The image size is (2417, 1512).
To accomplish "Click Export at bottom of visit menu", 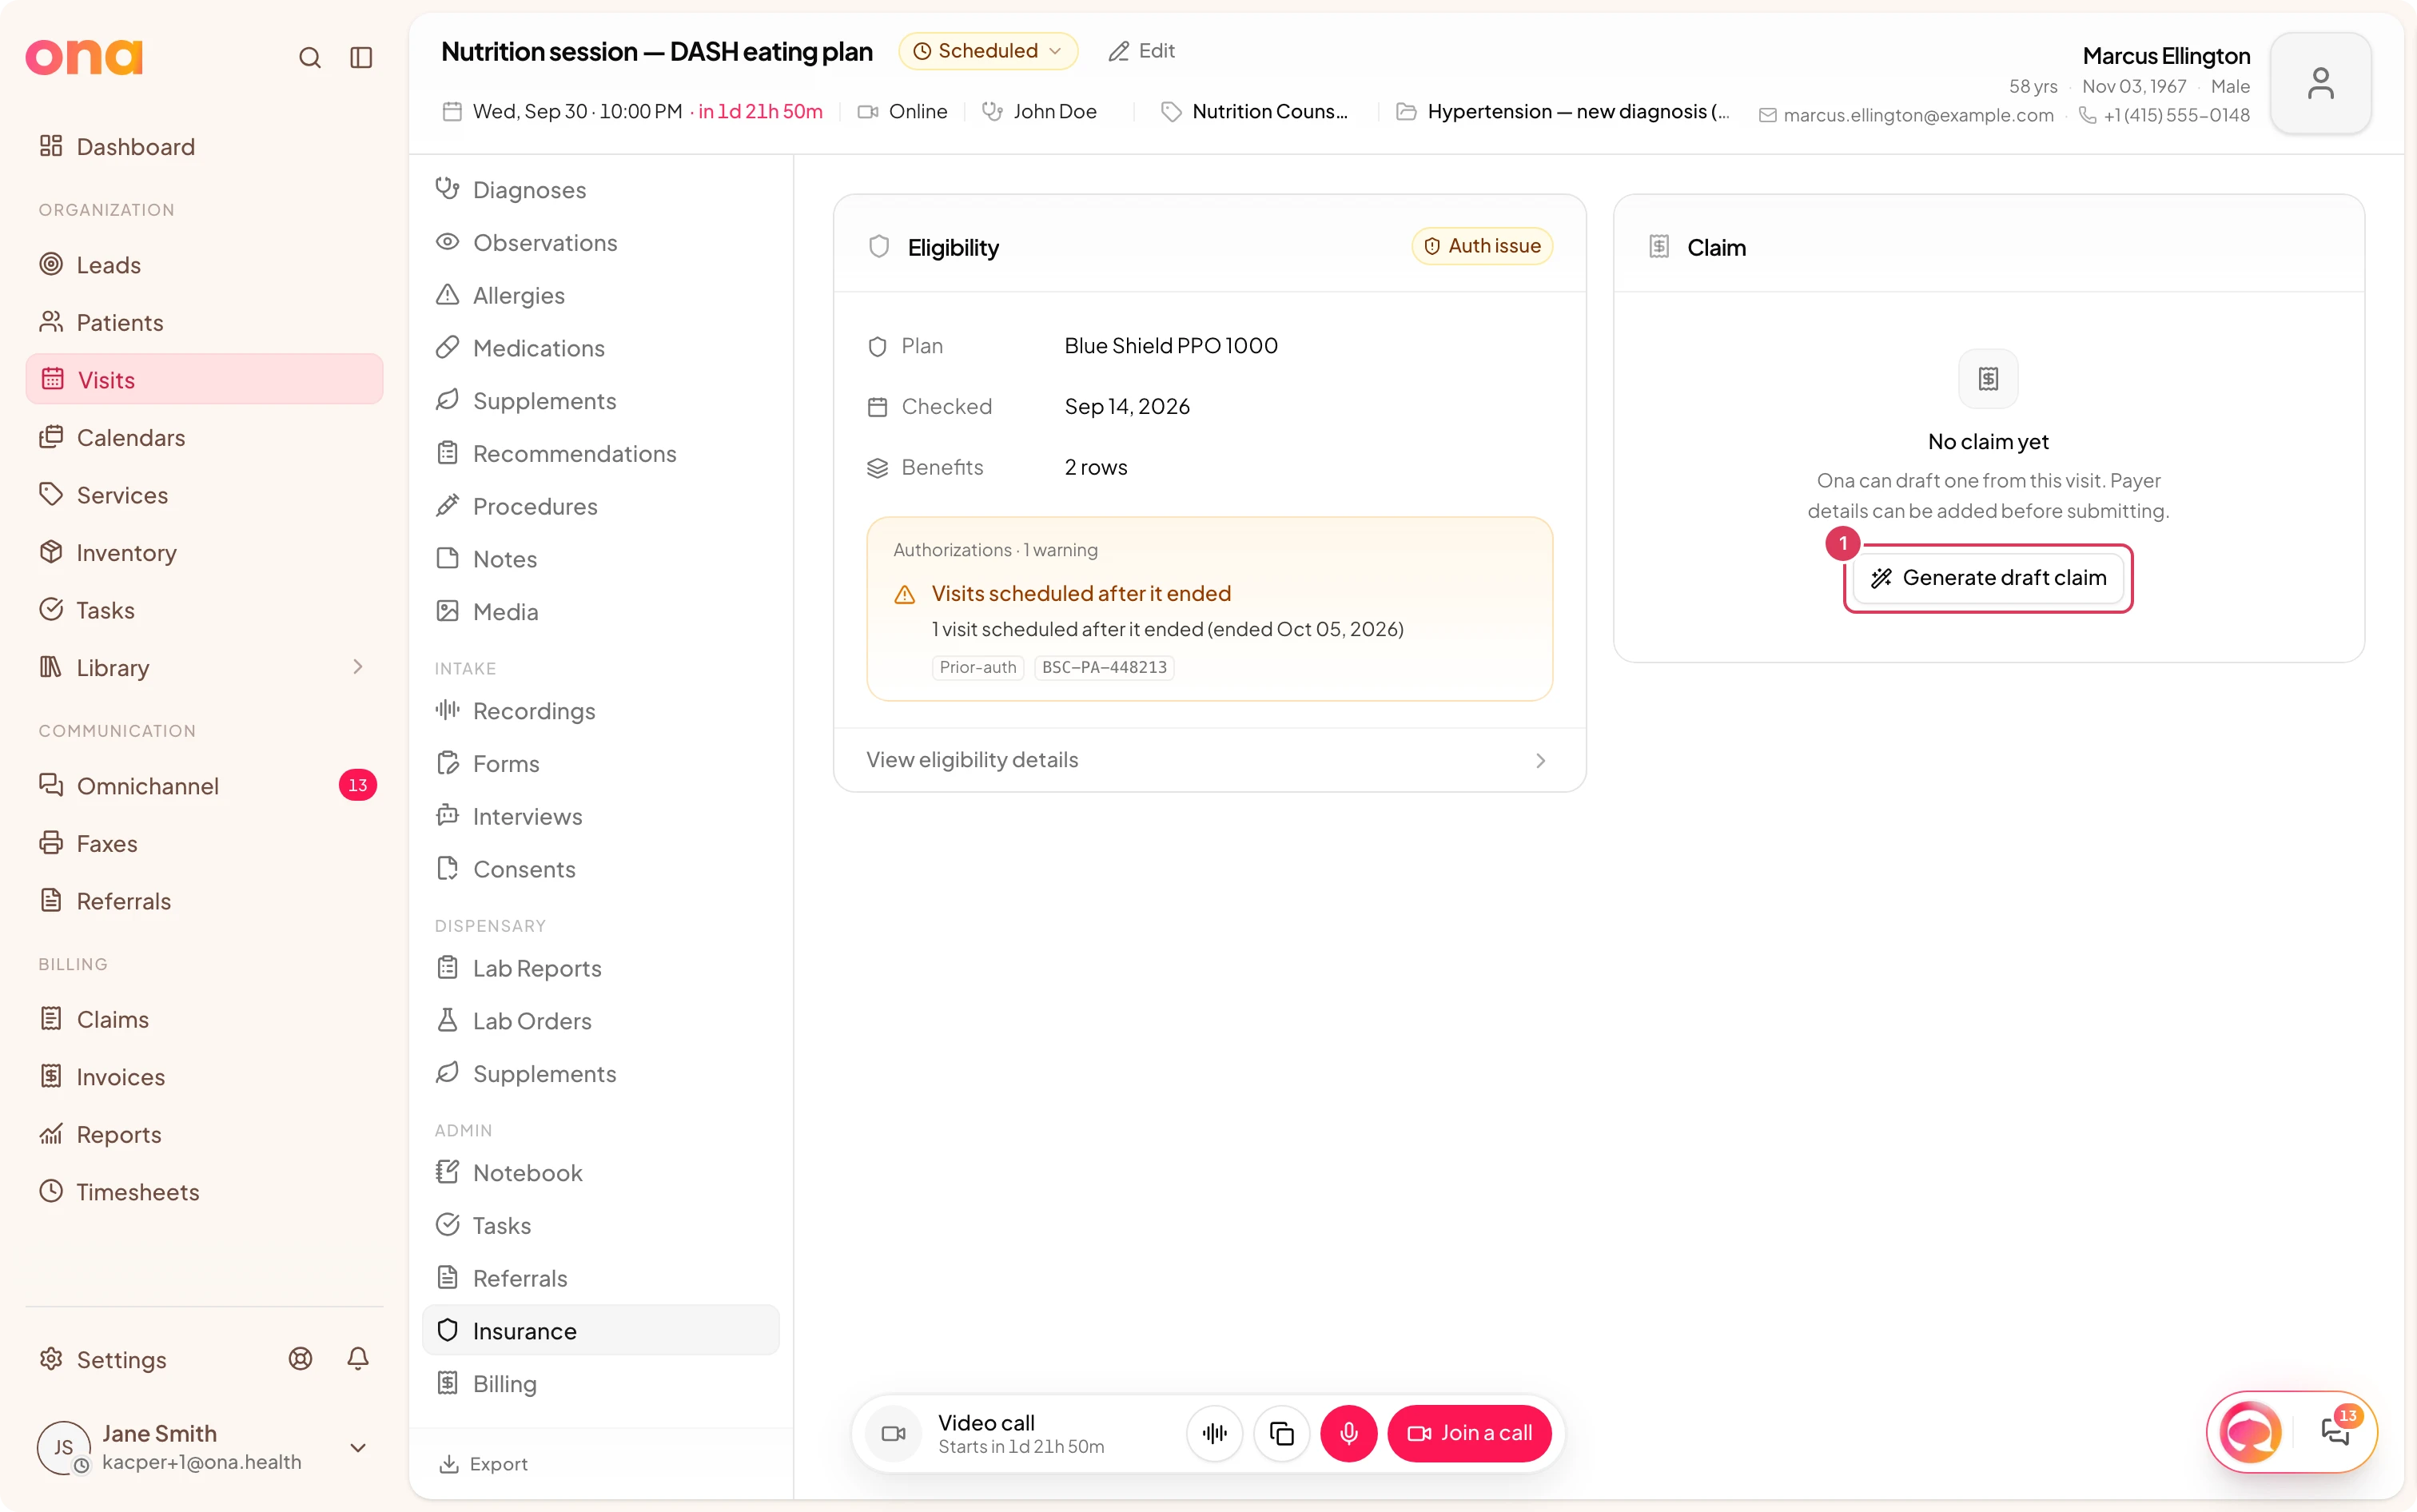I will [x=484, y=1464].
